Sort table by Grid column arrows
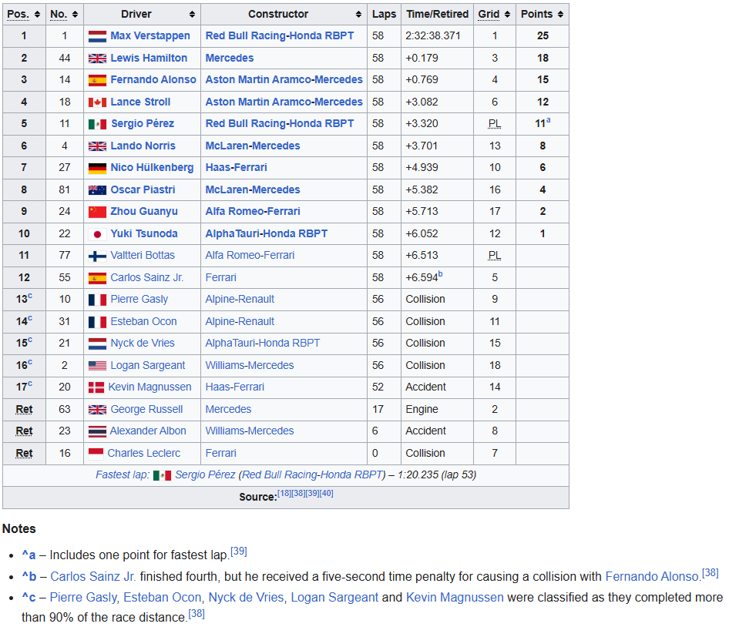Image resolution: width=729 pixels, height=637 pixels. coord(507,15)
